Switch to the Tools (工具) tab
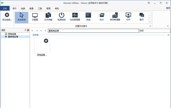171x112 pixels. pyautogui.click(x=40, y=8)
